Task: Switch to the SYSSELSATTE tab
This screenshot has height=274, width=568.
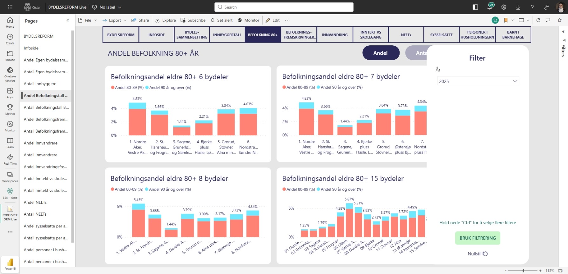Action: [x=442, y=35]
